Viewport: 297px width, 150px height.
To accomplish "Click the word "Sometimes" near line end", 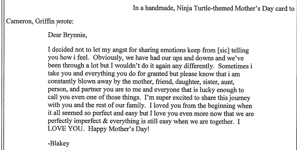I will [233, 66].
